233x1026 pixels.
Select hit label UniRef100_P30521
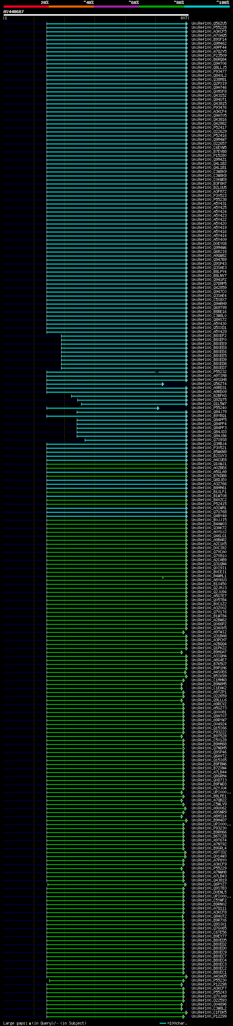pos(209,448)
